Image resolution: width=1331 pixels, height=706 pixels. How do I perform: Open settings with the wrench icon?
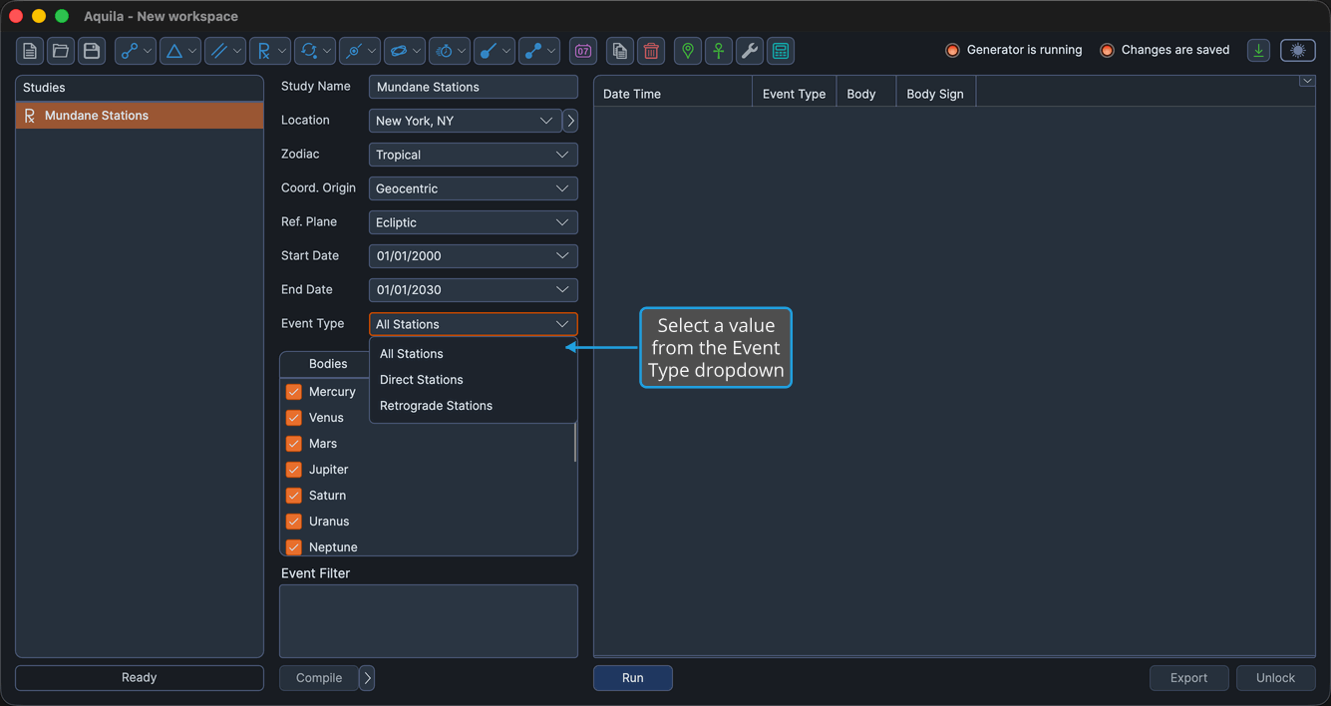750,51
